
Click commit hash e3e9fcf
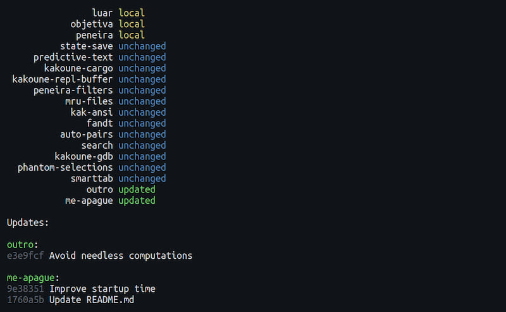[25, 256]
